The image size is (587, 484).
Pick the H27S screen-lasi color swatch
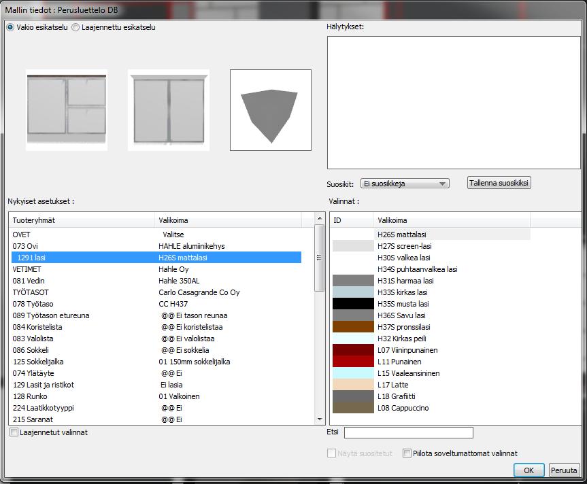point(353,246)
